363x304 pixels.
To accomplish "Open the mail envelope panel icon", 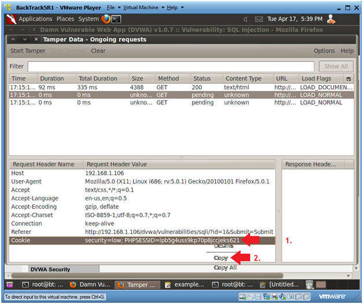I will click(258, 19).
